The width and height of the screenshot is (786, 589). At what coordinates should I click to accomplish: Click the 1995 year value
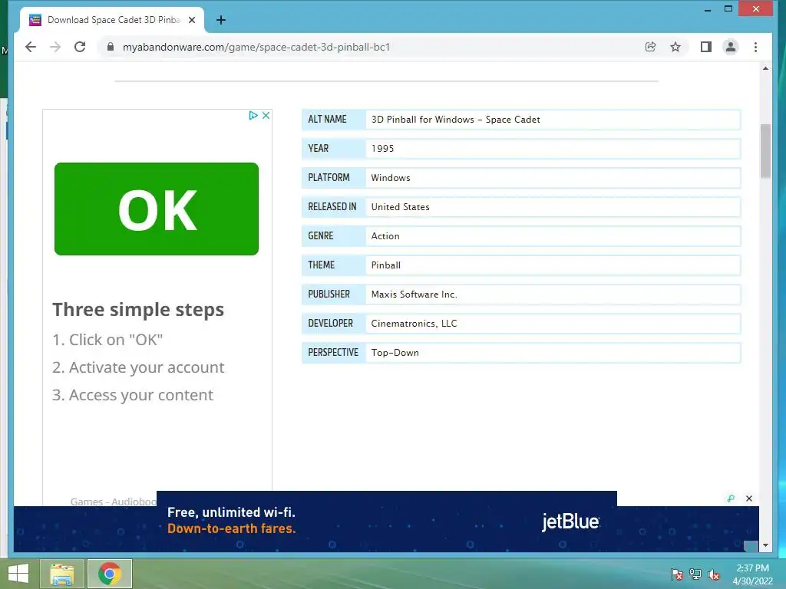point(382,149)
